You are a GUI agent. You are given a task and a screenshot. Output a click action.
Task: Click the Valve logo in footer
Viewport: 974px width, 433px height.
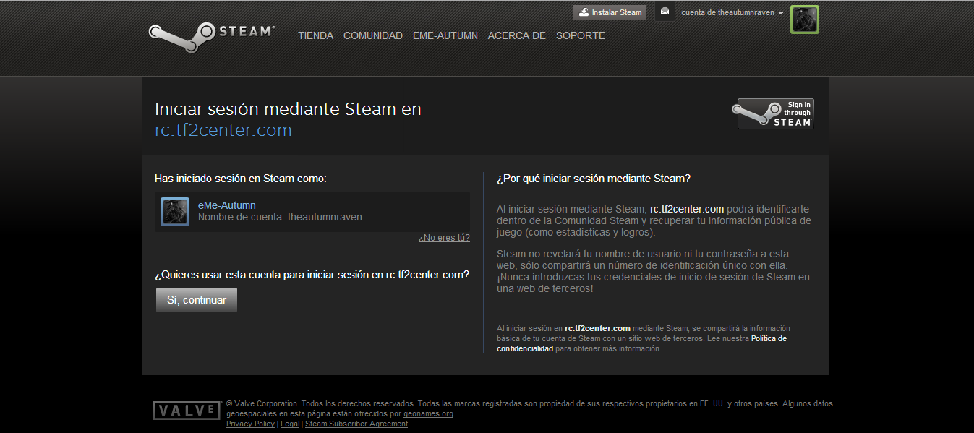click(x=187, y=411)
